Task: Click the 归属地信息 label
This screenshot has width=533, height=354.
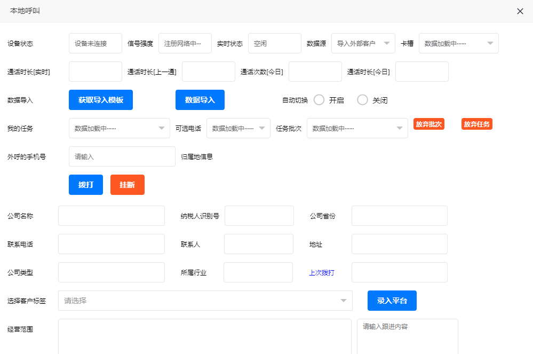Action: 197,157
